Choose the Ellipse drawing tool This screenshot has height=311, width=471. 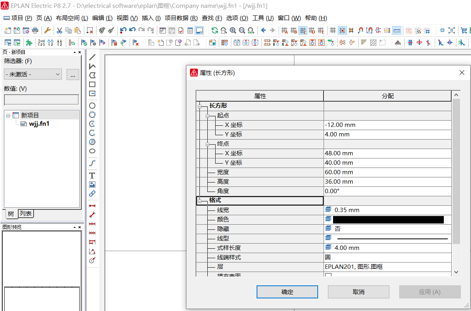[92, 151]
